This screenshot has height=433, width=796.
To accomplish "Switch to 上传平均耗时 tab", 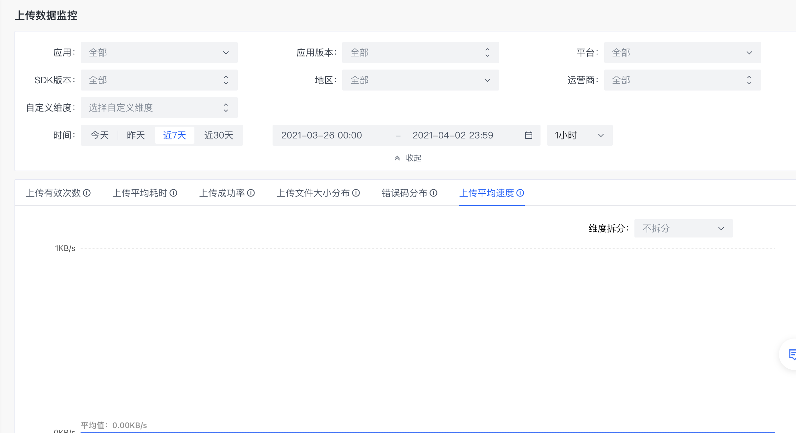I will (x=145, y=193).
